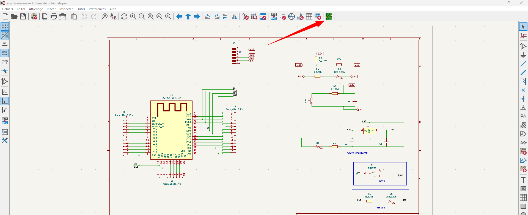Image resolution: width=528 pixels, height=215 pixels.
Task: Switch units to millimeters
Action: (5, 62)
